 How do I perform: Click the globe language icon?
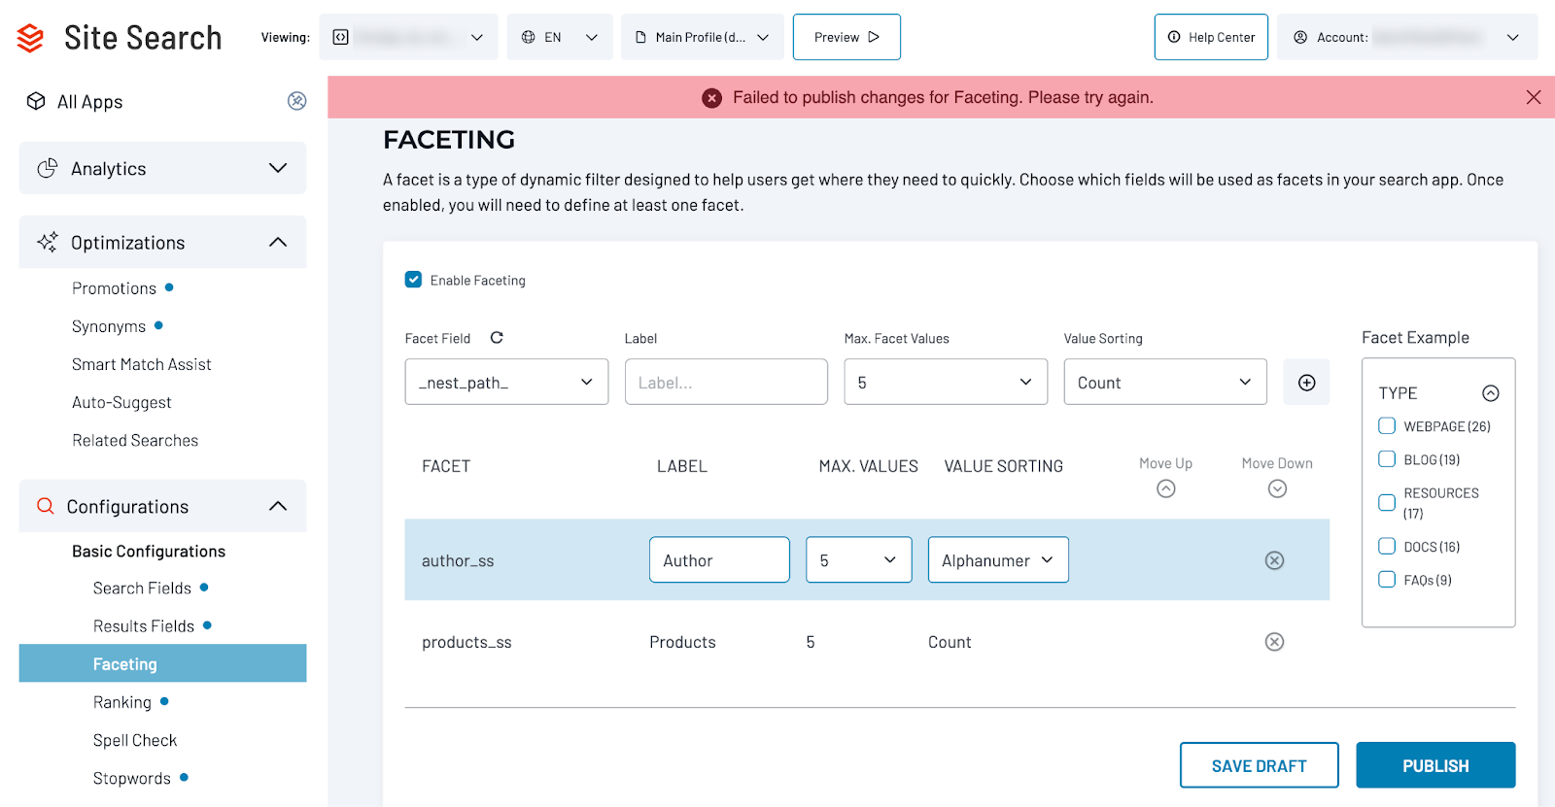click(x=528, y=37)
